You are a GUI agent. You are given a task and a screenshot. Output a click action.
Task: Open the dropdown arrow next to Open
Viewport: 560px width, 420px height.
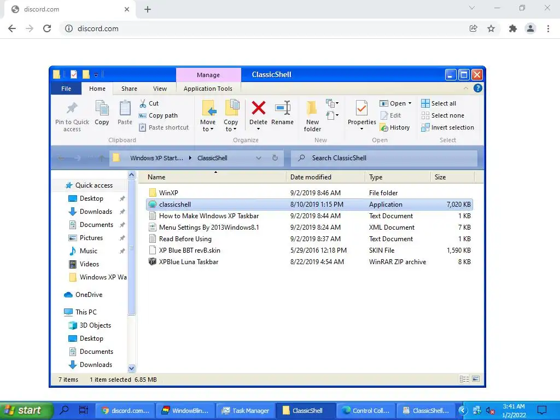pos(410,103)
